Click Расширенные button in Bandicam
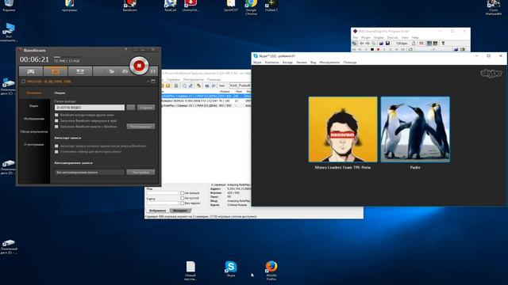 [140, 127]
